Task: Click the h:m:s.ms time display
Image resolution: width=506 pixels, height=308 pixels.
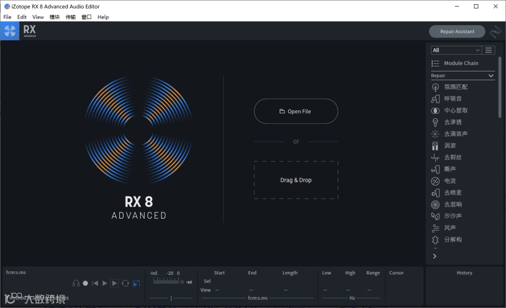Action: pyautogui.click(x=16, y=272)
